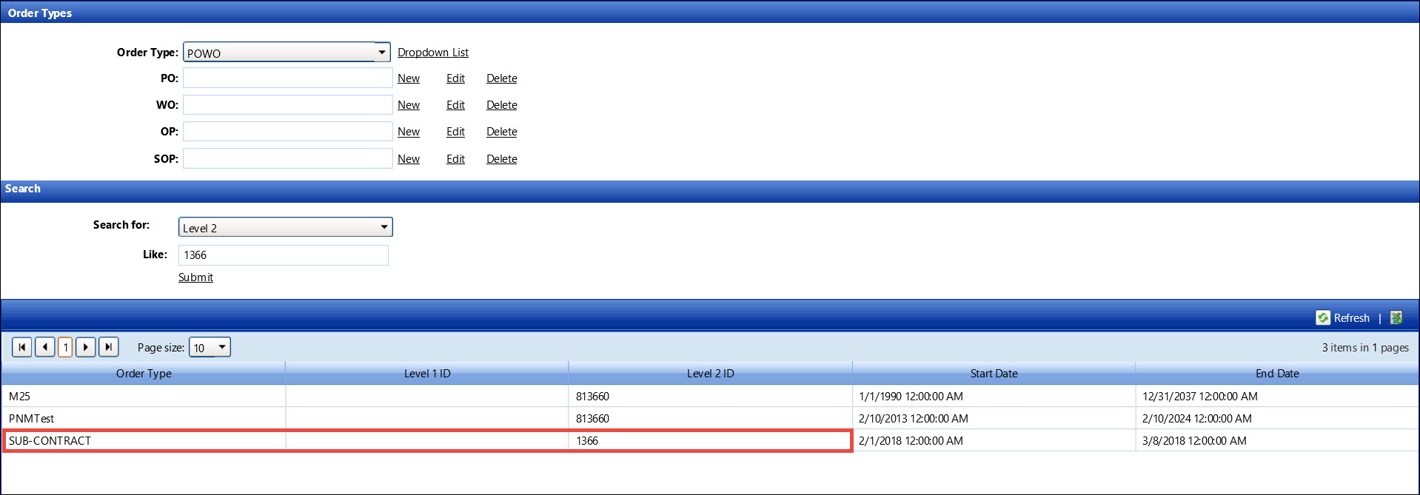Viewport: 1420px width, 495px height.
Task: Click Edit link for the WO row
Action: point(455,105)
